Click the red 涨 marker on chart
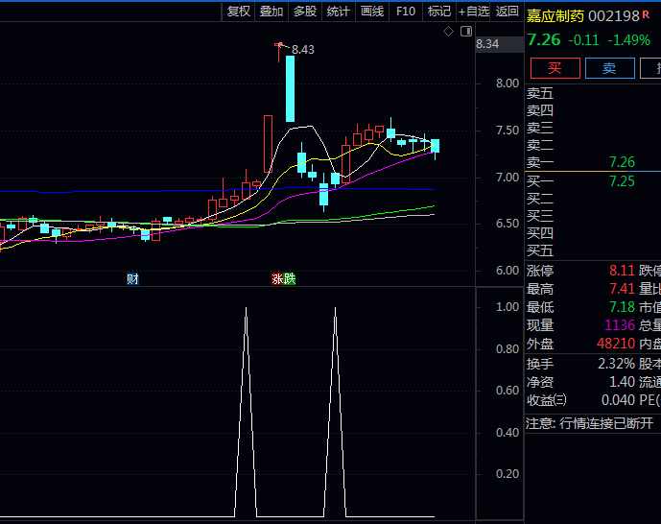 277,279
